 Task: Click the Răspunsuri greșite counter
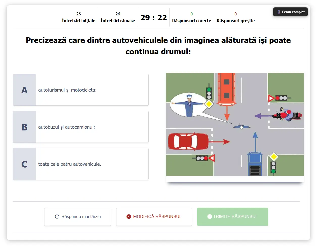(236, 17)
